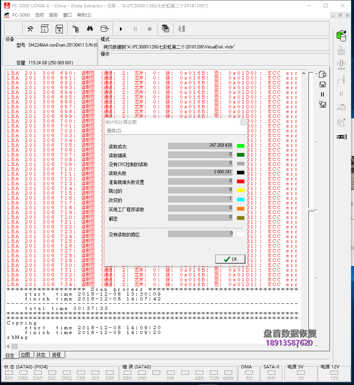Open the report information icon
Viewport: 354px width, 385px height.
coord(44,28)
